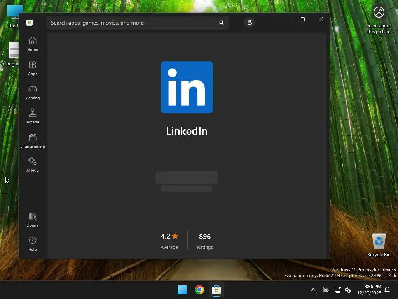Image resolution: width=398 pixels, height=299 pixels.
Task: Click the search magnifier icon
Action: pyautogui.click(x=221, y=23)
